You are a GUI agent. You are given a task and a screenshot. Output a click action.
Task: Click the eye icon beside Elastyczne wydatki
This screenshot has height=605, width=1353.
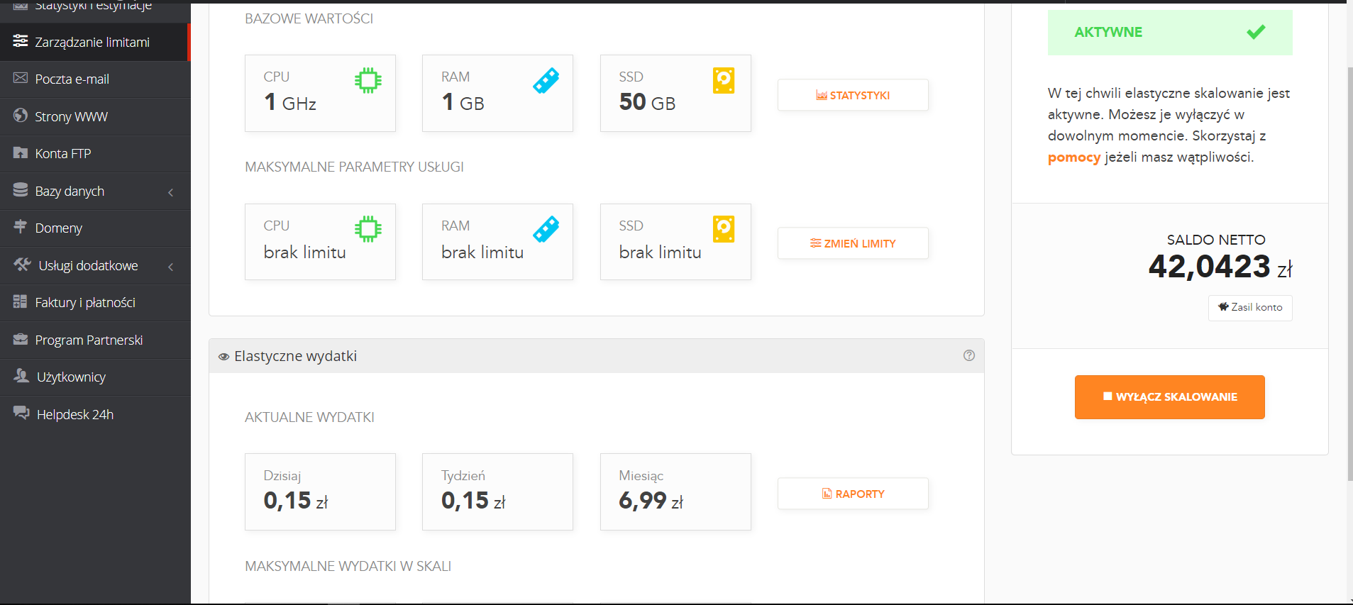[x=223, y=357]
